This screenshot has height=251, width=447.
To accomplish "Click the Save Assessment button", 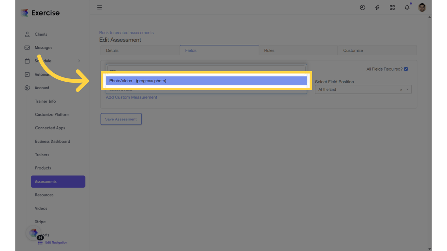I will (x=121, y=119).
